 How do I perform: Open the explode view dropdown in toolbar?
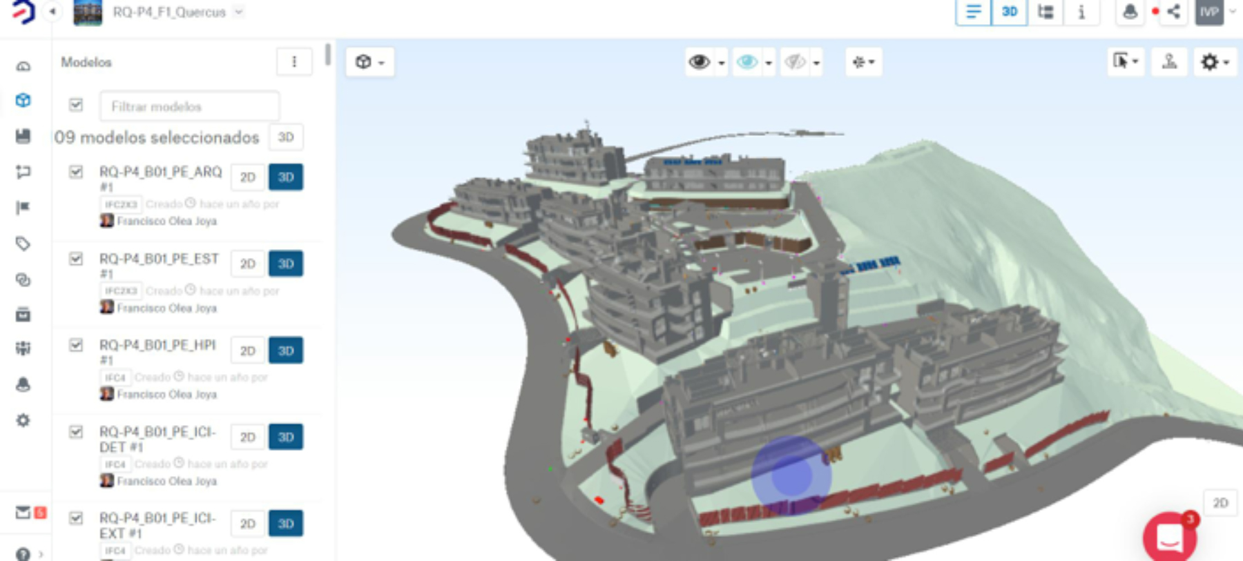tap(863, 62)
